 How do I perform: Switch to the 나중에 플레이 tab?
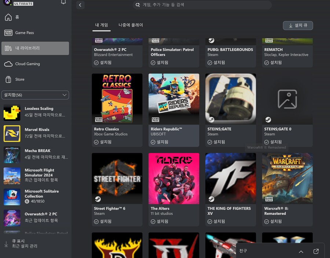coord(131,25)
